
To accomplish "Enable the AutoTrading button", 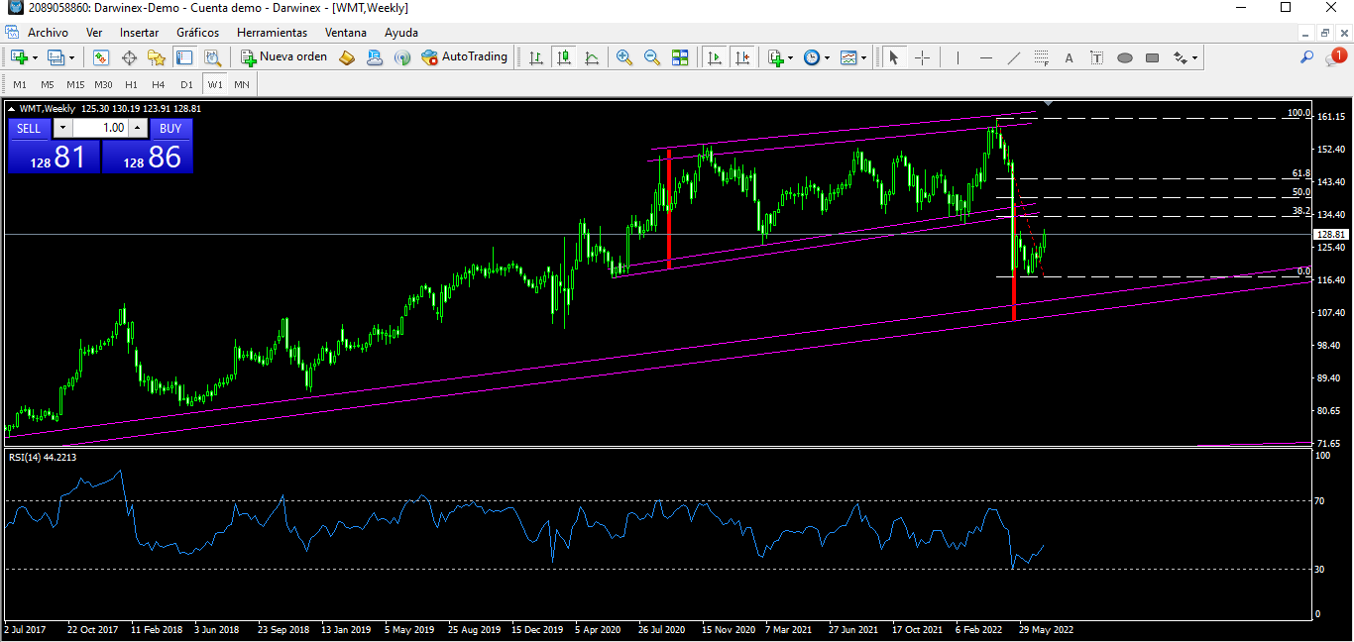I will click(464, 57).
